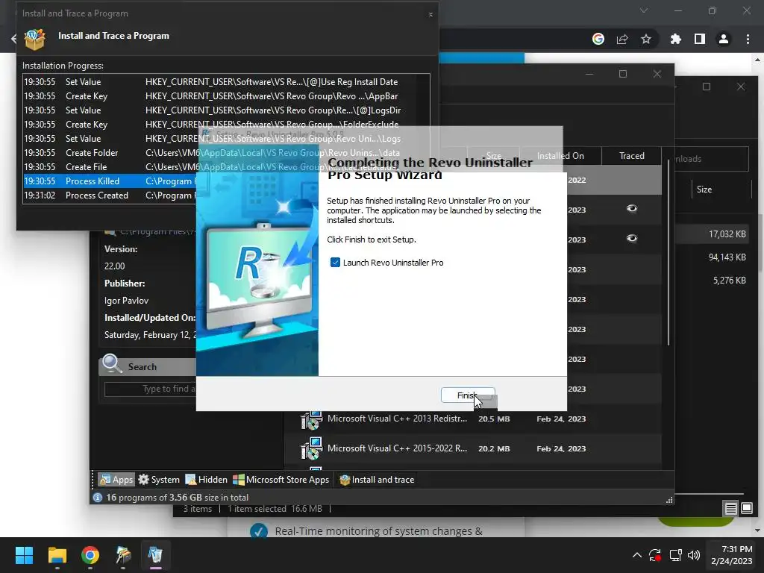Switch to the Hidden tab

click(x=207, y=480)
